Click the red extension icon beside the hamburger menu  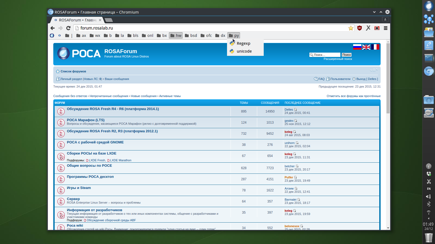coord(377,28)
